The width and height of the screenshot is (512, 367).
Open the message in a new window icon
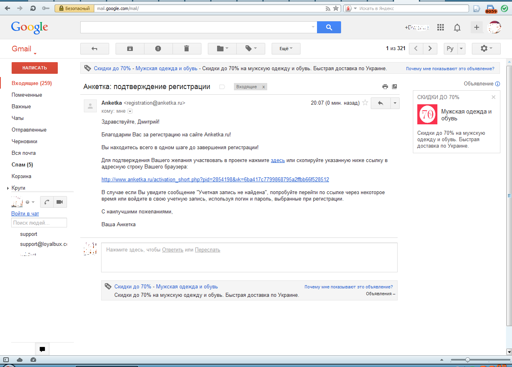tap(394, 87)
